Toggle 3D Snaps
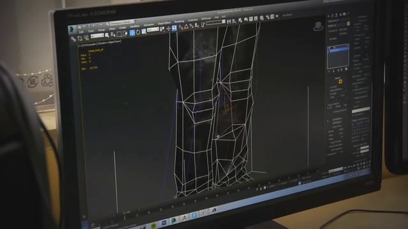This screenshot has width=408, height=229. (x=181, y=27)
